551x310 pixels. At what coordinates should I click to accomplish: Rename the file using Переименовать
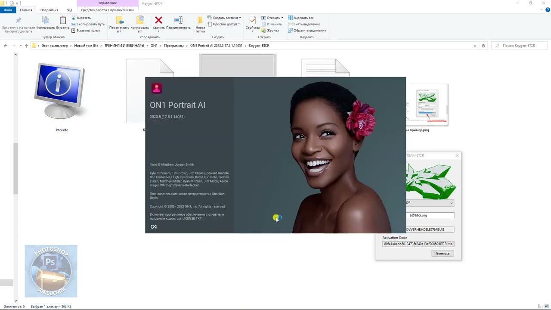tap(178, 23)
